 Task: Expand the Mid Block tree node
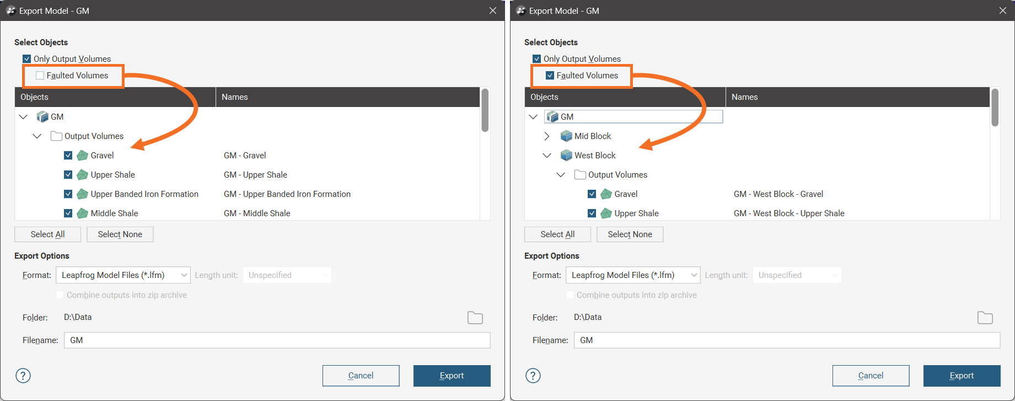(x=547, y=136)
